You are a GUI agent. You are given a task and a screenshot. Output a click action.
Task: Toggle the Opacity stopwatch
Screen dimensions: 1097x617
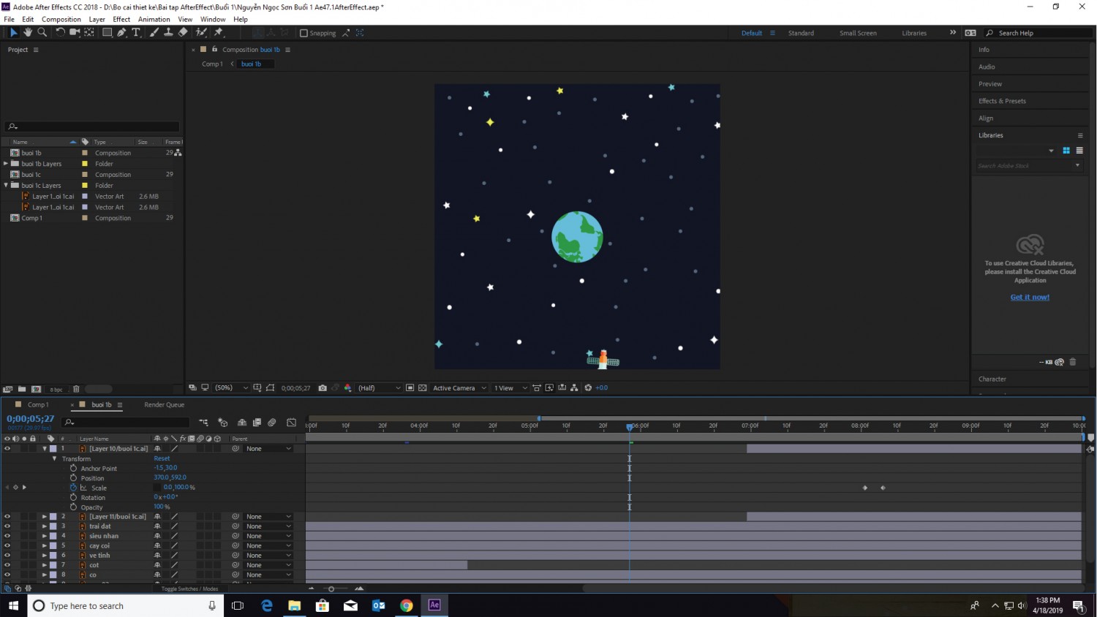click(x=73, y=507)
